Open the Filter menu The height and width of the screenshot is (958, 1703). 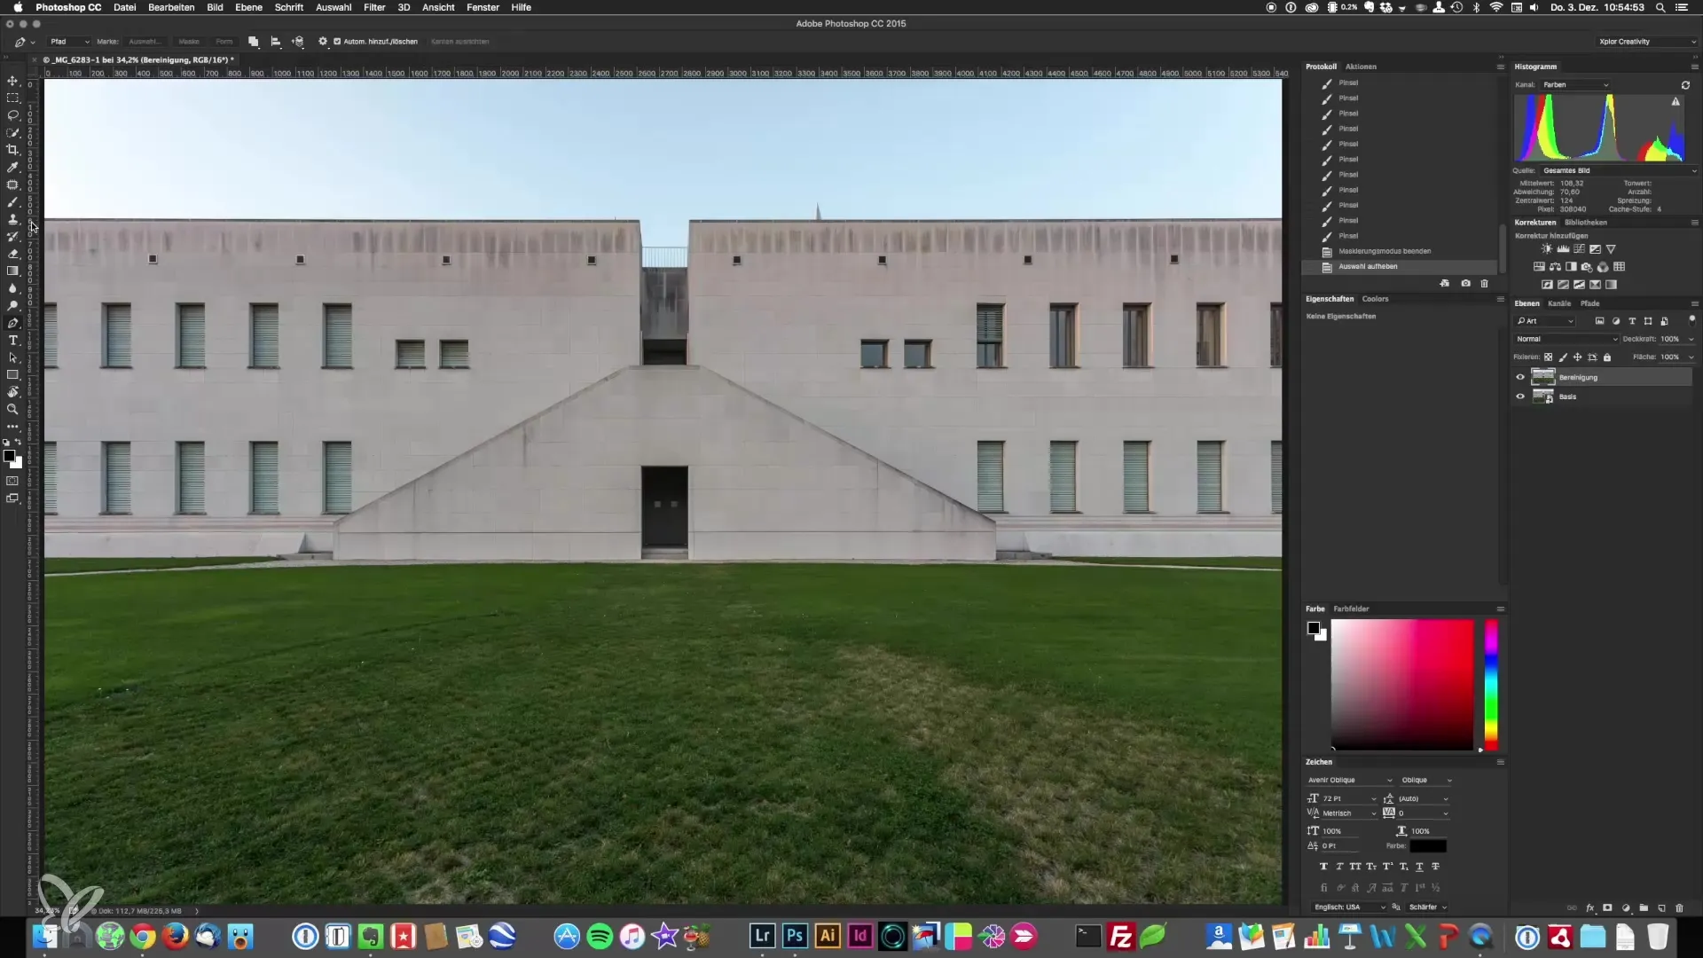(374, 7)
